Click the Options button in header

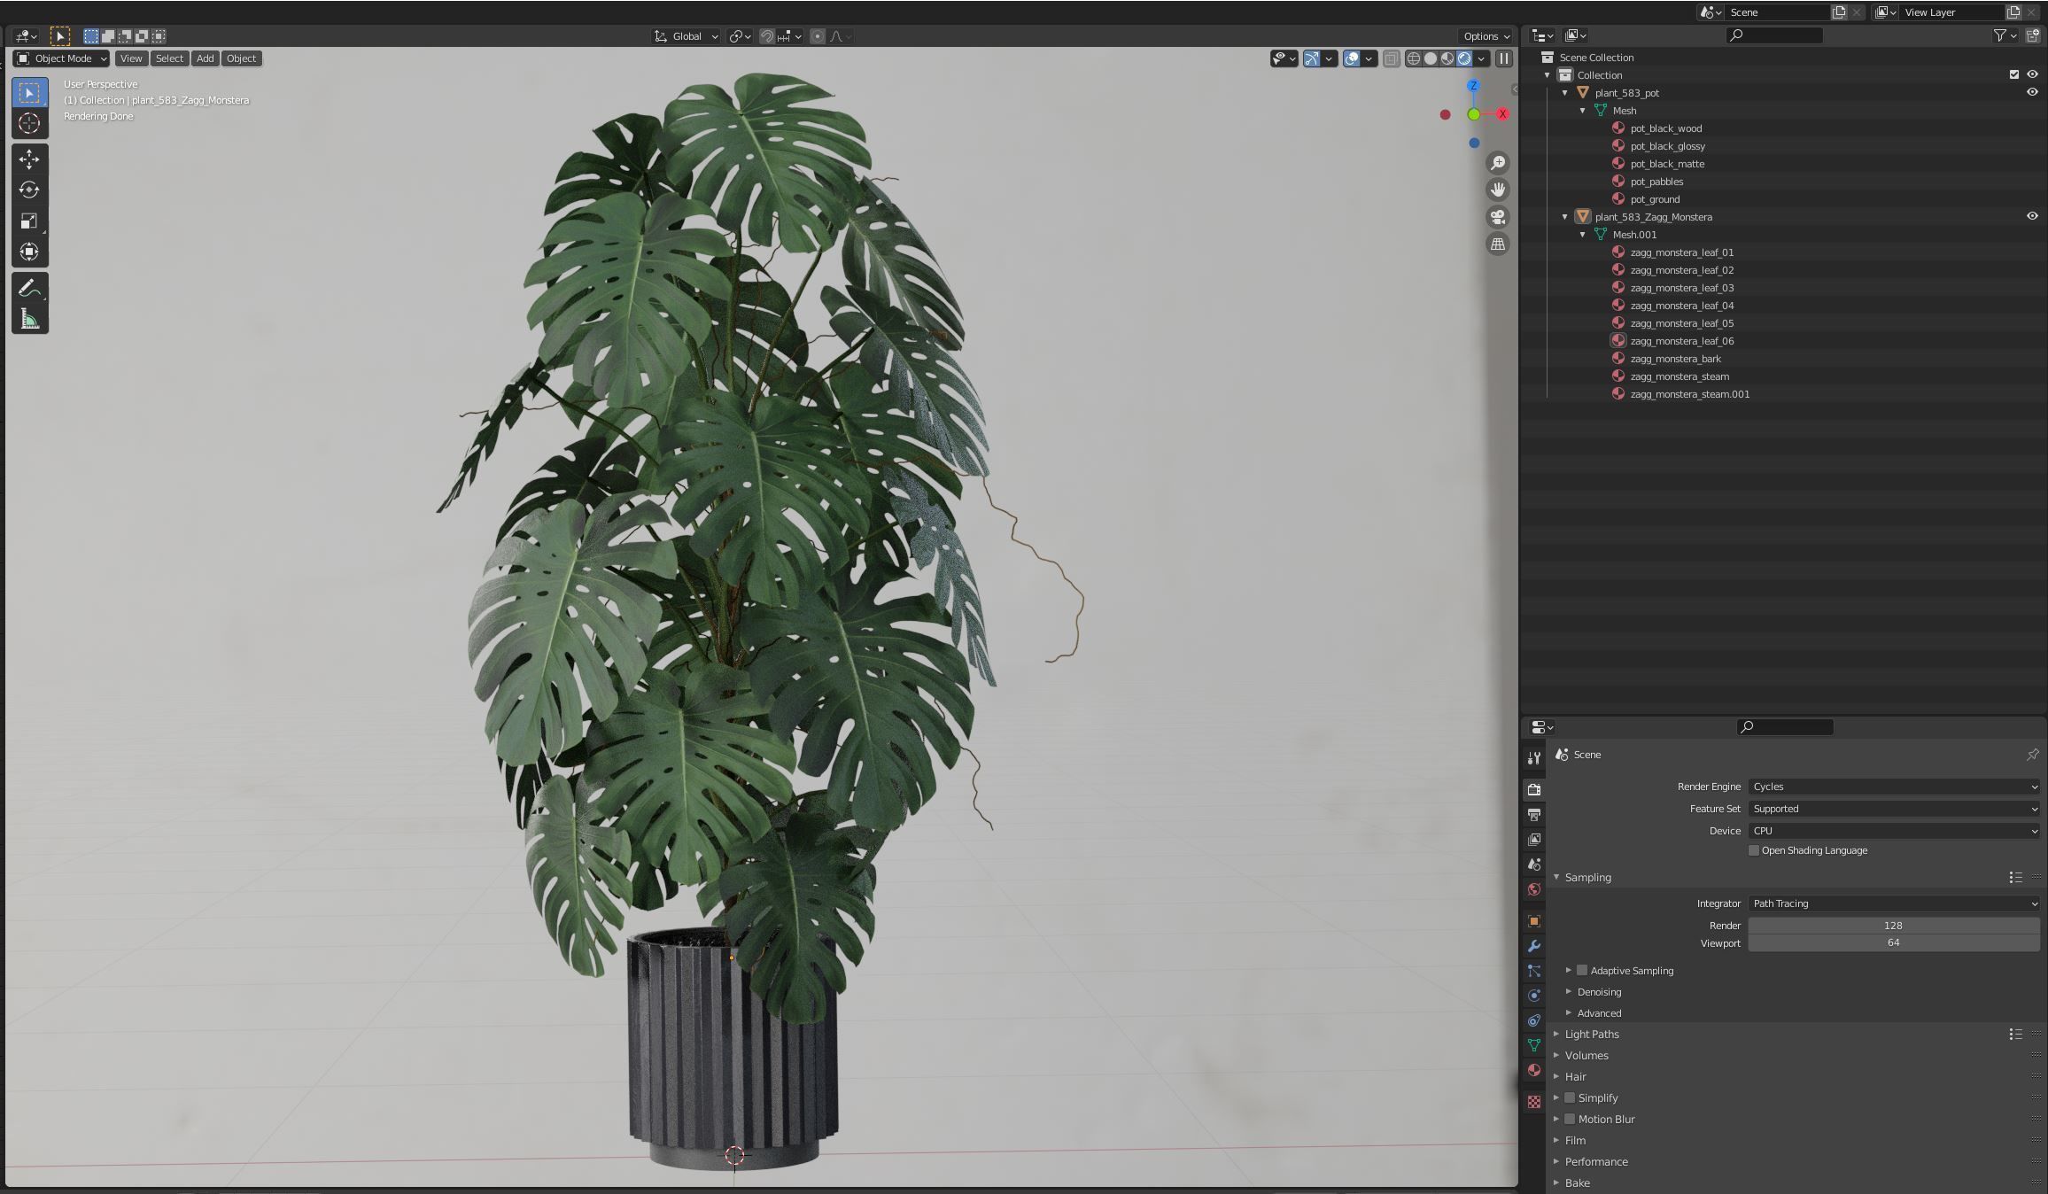coord(1486,36)
